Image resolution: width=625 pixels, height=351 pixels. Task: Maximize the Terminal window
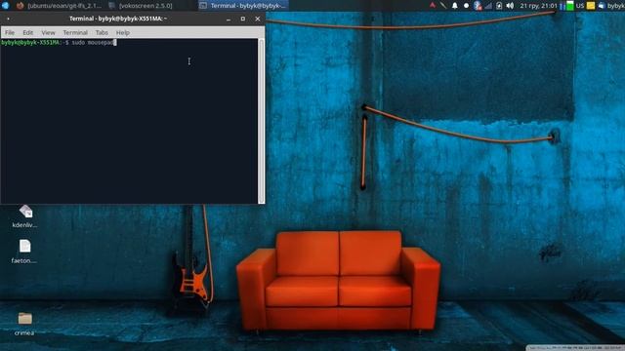(243, 19)
